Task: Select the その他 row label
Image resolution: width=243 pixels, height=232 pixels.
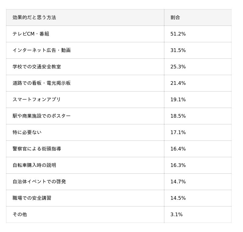Action: pyautogui.click(x=85, y=214)
